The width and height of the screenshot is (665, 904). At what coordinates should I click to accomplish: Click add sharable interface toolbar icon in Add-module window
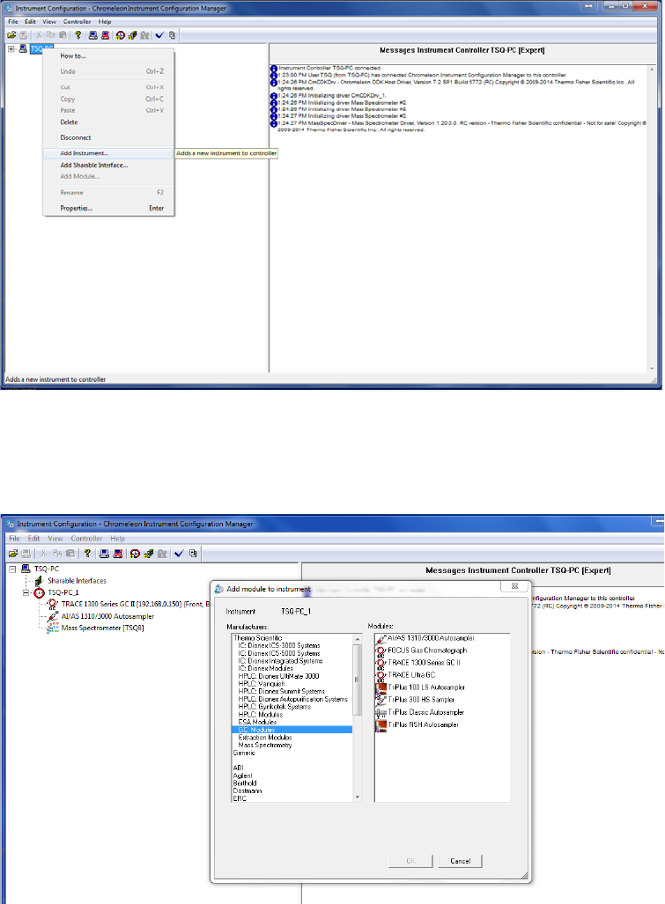point(149,554)
